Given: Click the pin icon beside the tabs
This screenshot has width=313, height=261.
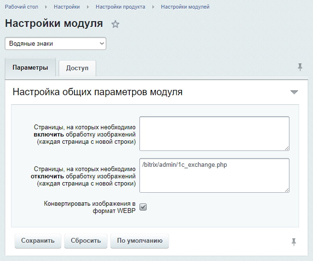Looking at the screenshot, I should [x=300, y=67].
